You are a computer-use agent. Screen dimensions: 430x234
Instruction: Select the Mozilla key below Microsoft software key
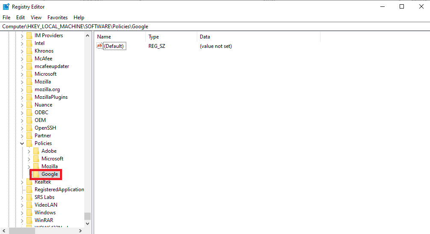click(x=42, y=82)
